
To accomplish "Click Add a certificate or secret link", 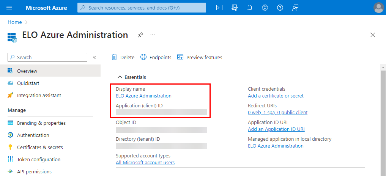I will [x=276, y=96].
